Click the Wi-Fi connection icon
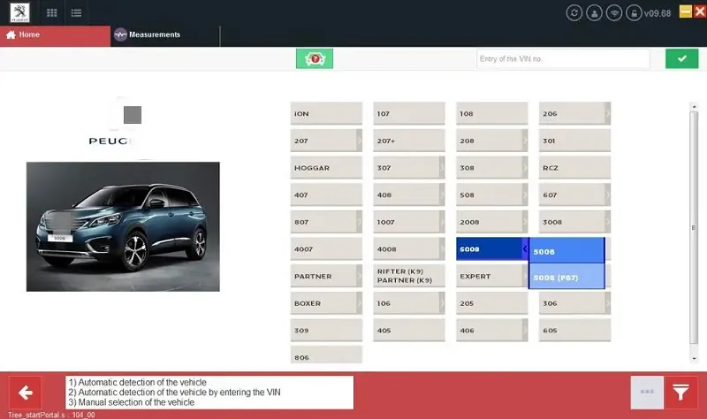707x419 pixels. tap(614, 13)
